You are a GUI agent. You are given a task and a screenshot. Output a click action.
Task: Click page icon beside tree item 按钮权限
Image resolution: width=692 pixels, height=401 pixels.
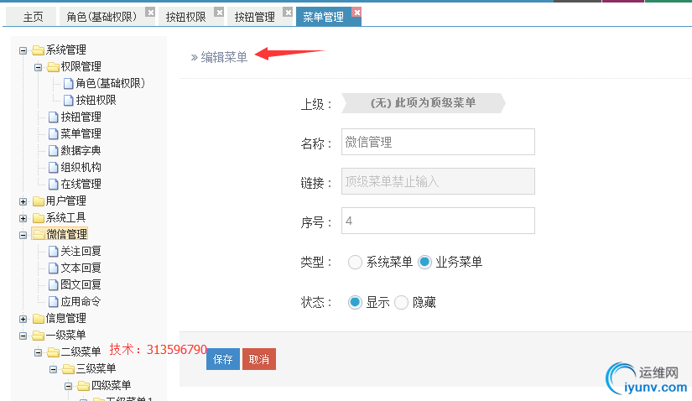(69, 101)
